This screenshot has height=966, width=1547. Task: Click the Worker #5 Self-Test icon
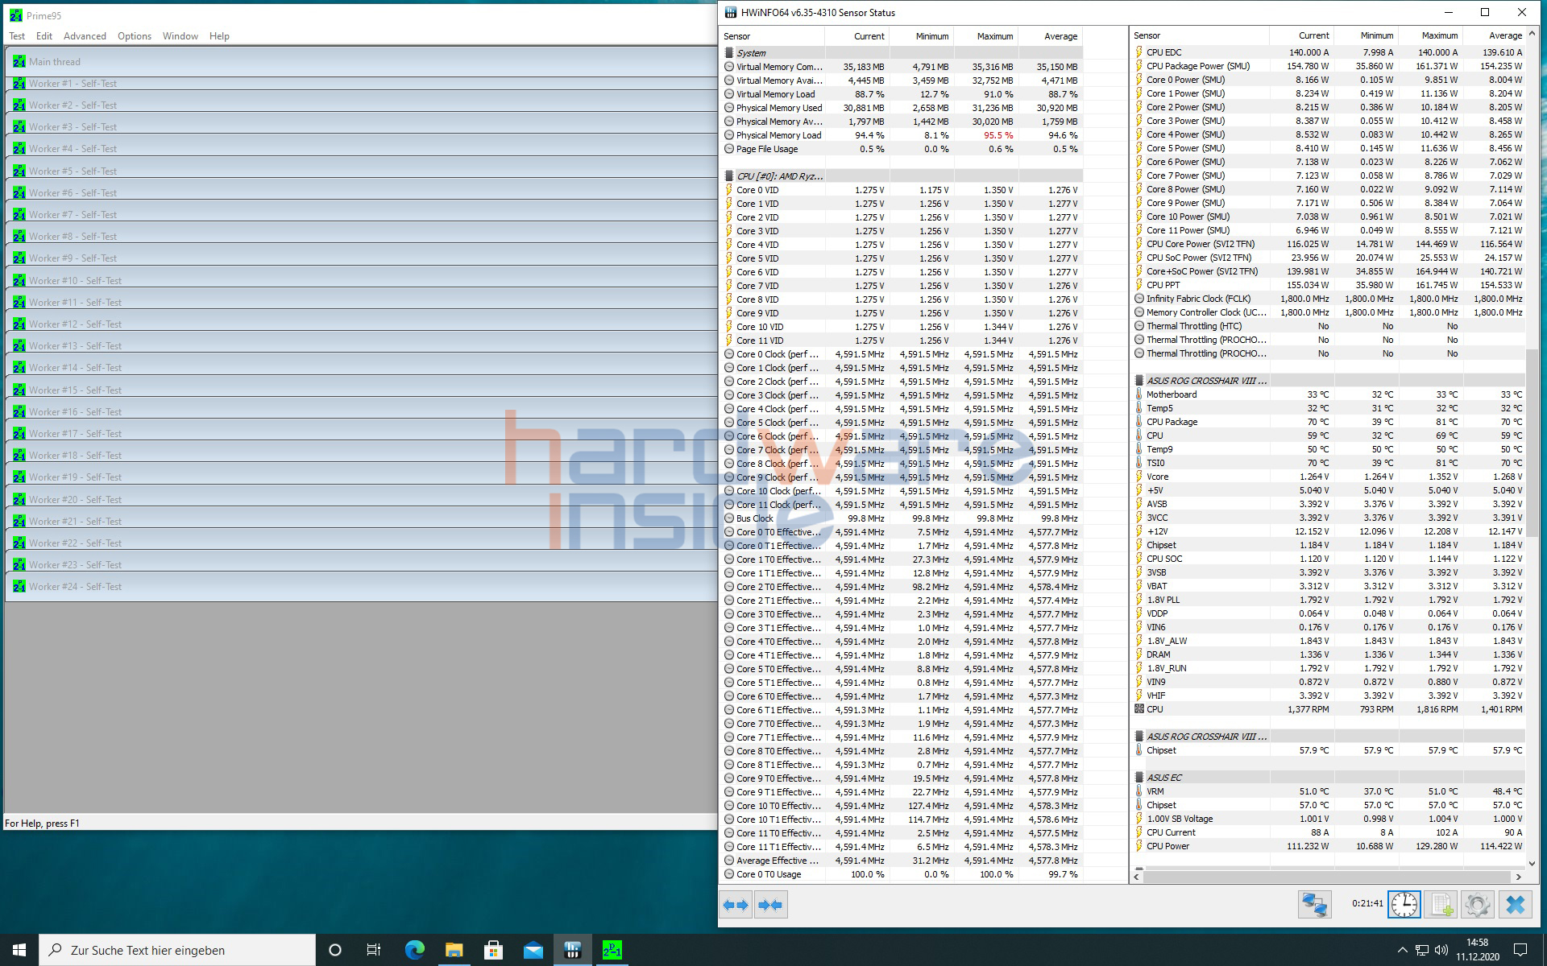coord(19,171)
